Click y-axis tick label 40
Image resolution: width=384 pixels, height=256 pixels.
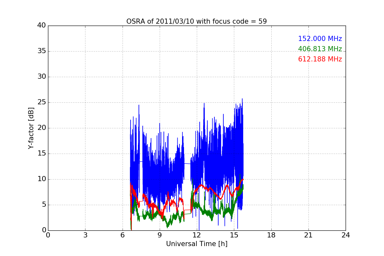[x=42, y=26]
